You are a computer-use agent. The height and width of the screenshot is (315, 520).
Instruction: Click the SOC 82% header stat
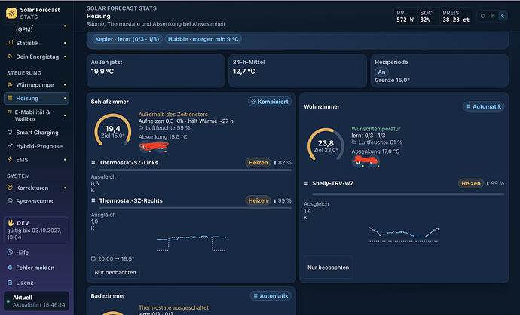click(426, 17)
